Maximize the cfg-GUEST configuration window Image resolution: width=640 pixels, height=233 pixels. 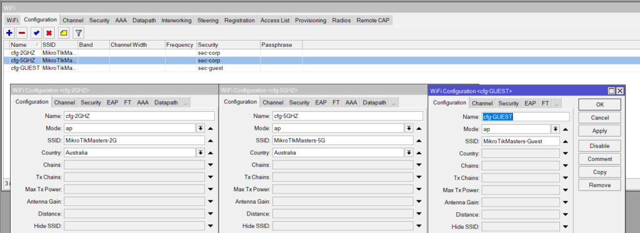[611, 91]
